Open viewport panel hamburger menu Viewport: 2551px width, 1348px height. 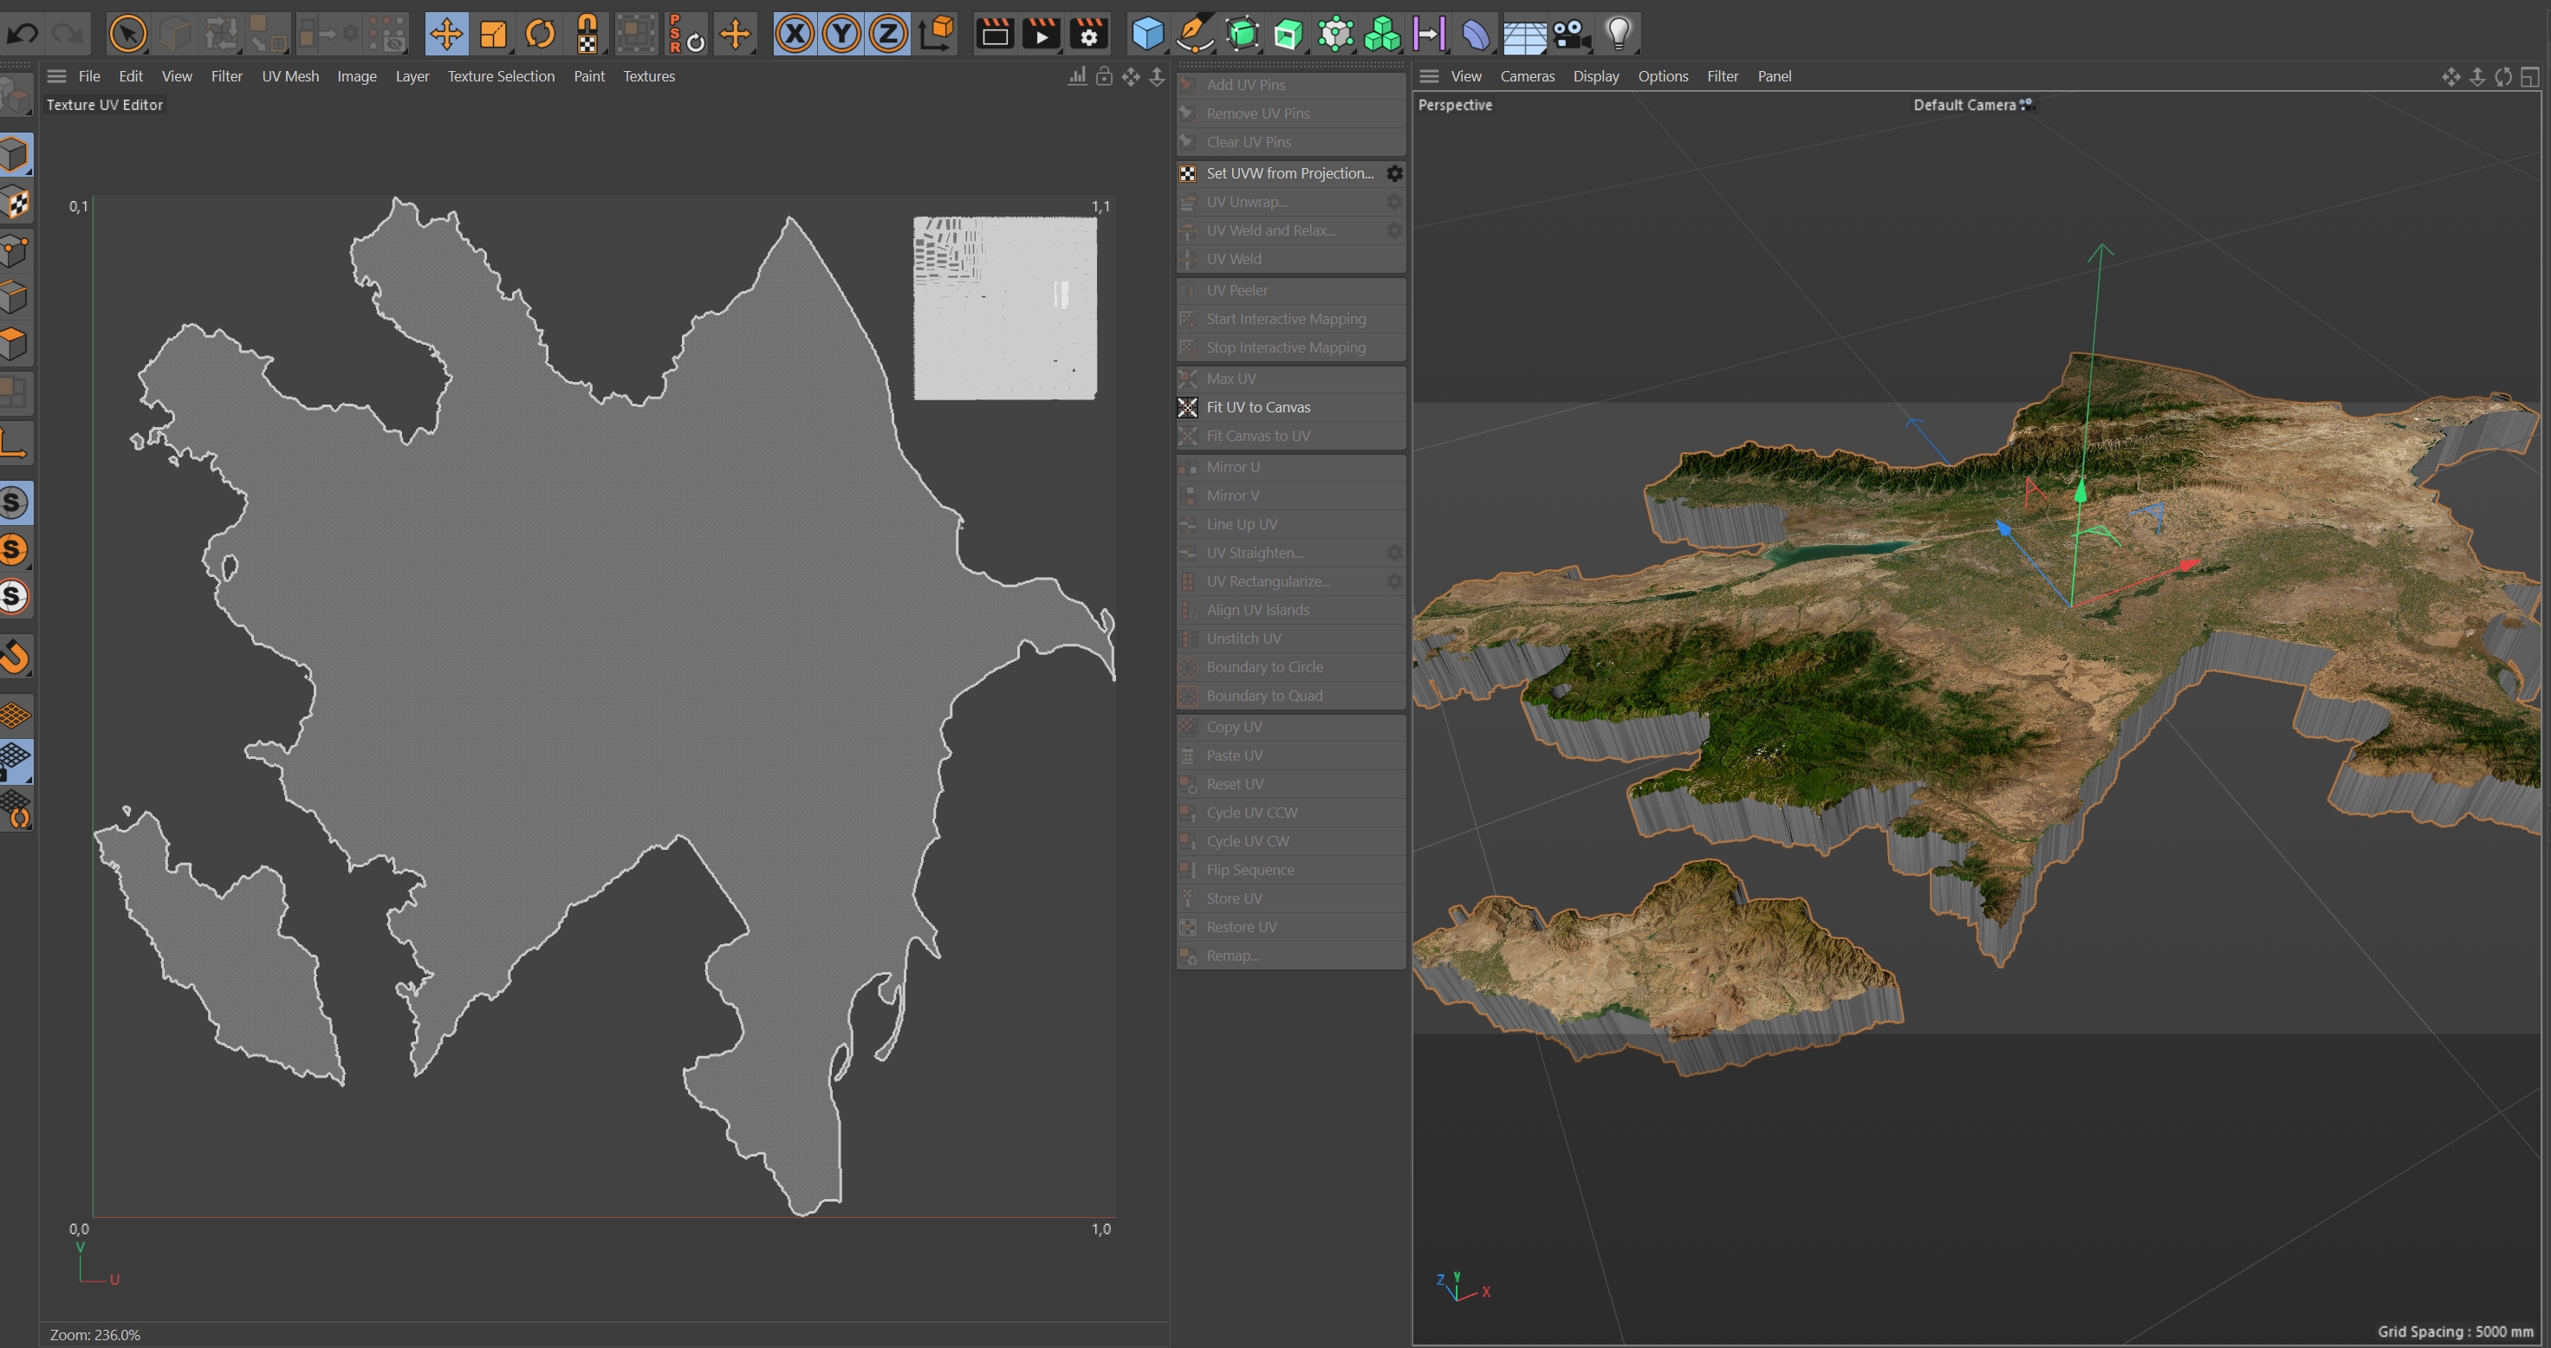click(x=1428, y=76)
